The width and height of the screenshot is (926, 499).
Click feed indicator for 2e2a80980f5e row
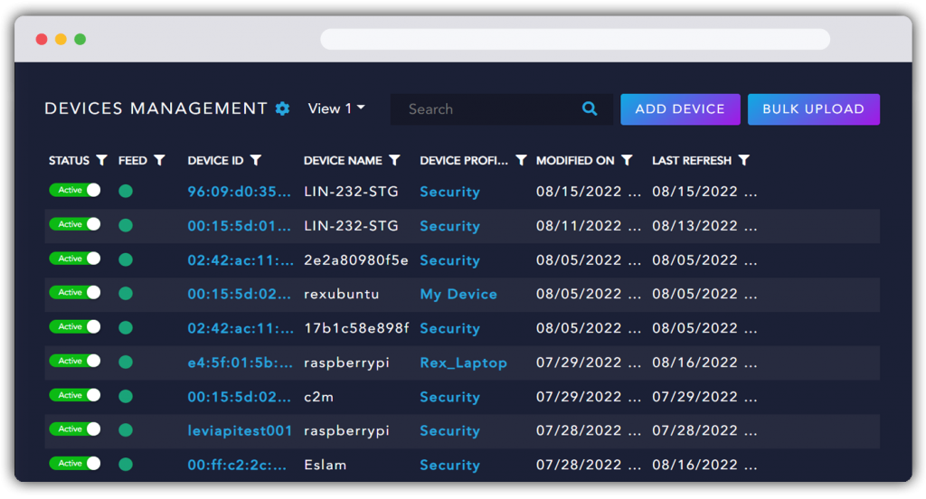[x=125, y=259]
